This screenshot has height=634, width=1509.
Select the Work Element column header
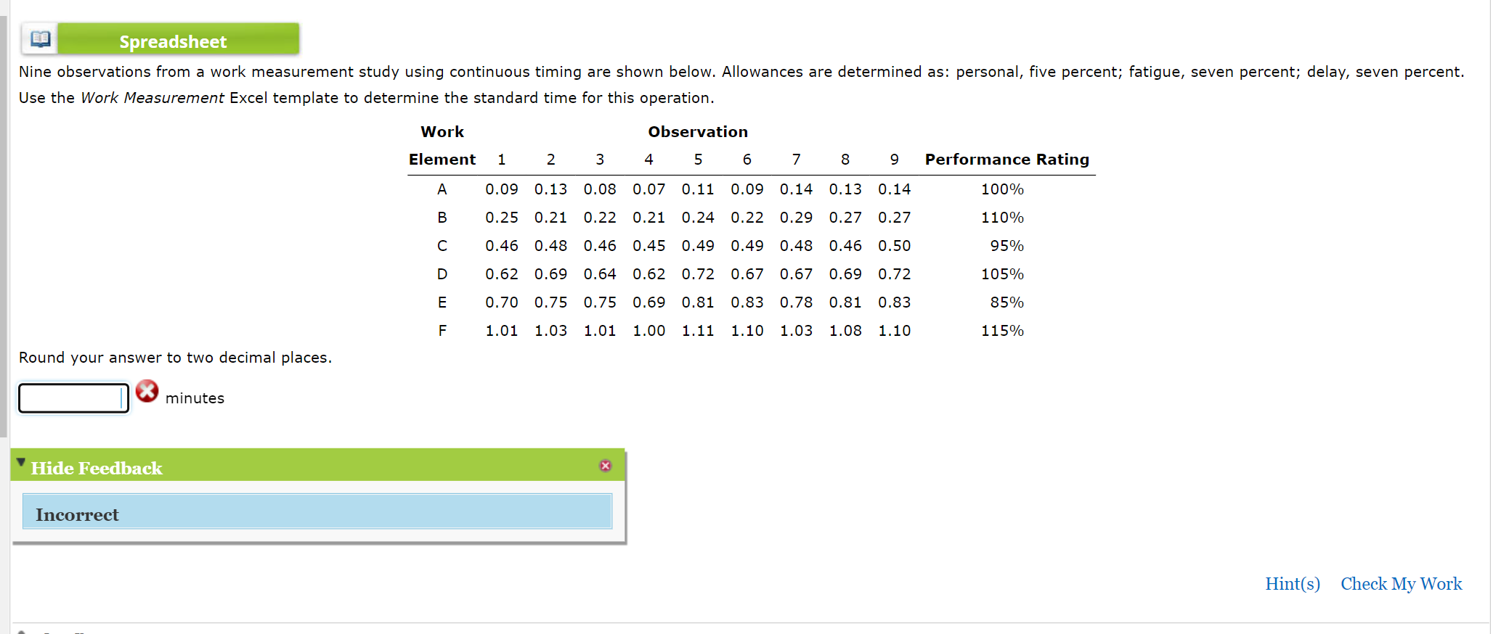click(x=442, y=159)
